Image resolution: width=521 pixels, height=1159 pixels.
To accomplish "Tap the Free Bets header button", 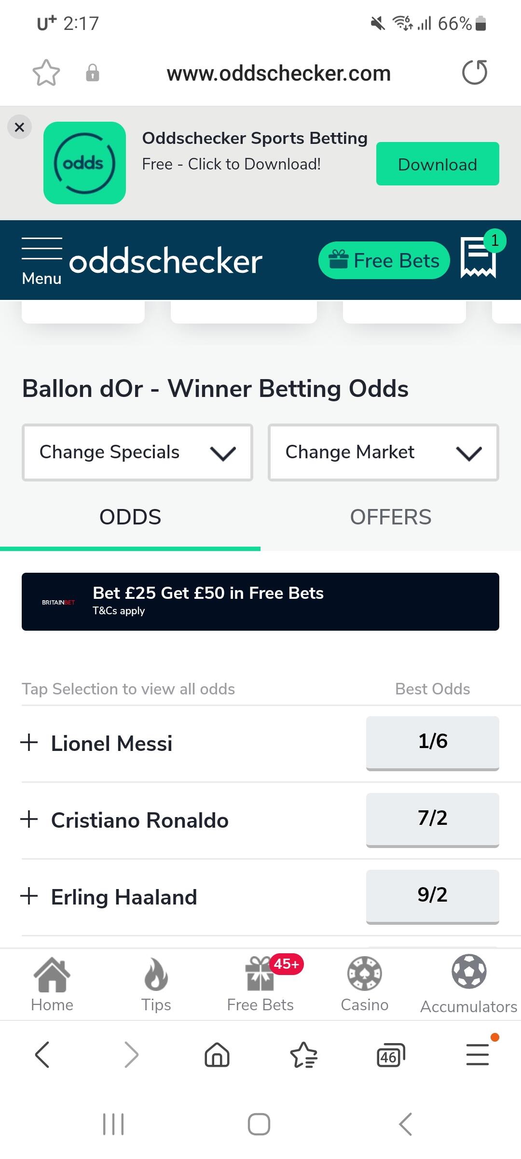I will pyautogui.click(x=384, y=261).
